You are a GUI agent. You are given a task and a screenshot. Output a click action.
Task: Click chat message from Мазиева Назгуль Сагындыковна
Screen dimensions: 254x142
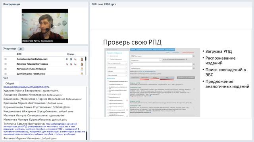[x=34, y=116]
